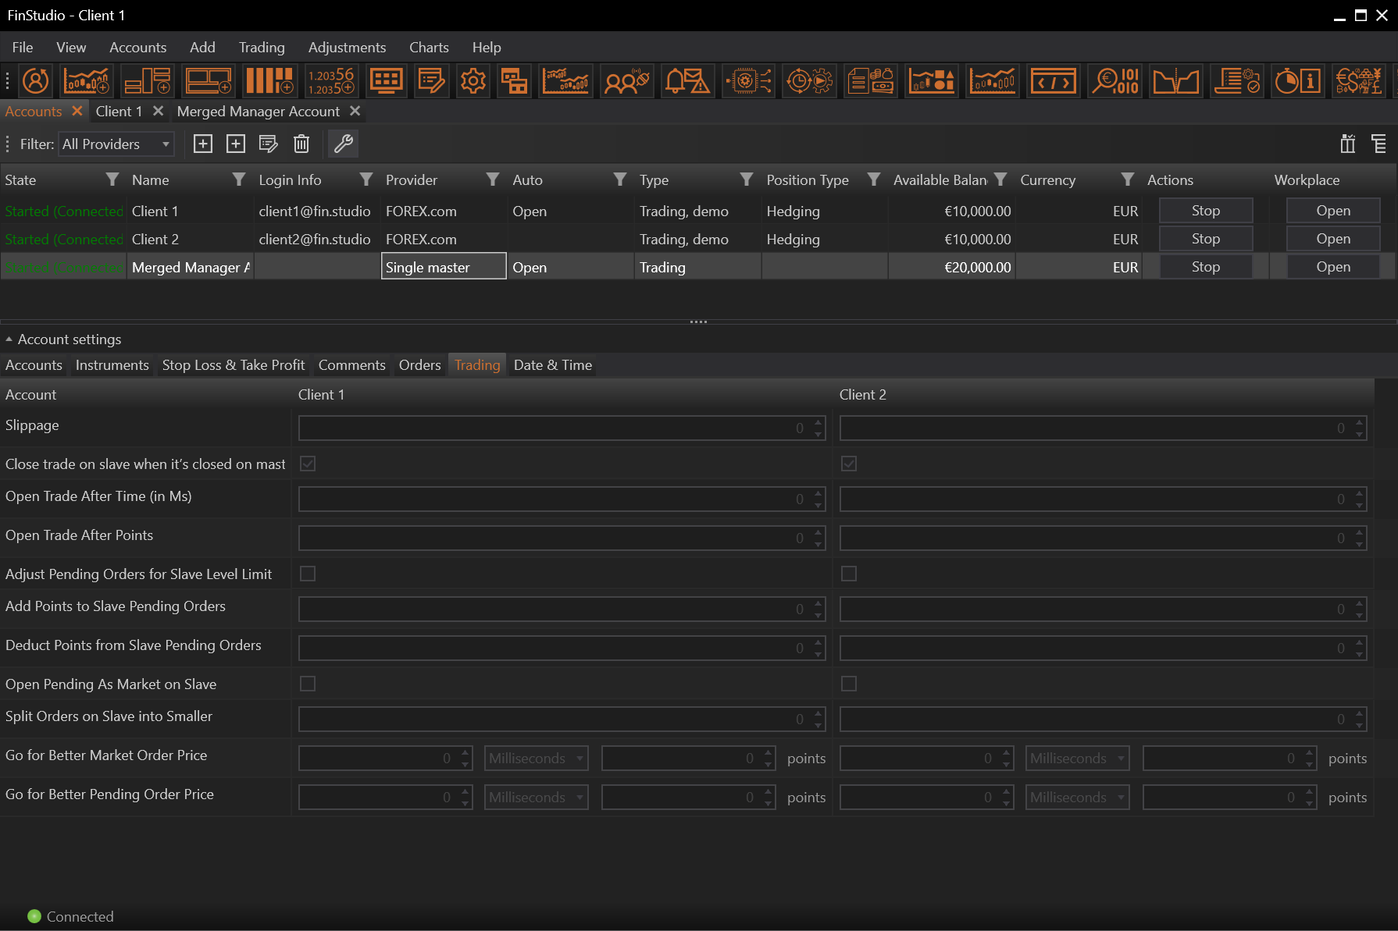Click the multi-currency symbols toolbar icon
Image resolution: width=1398 pixels, height=931 pixels.
coord(1358,80)
